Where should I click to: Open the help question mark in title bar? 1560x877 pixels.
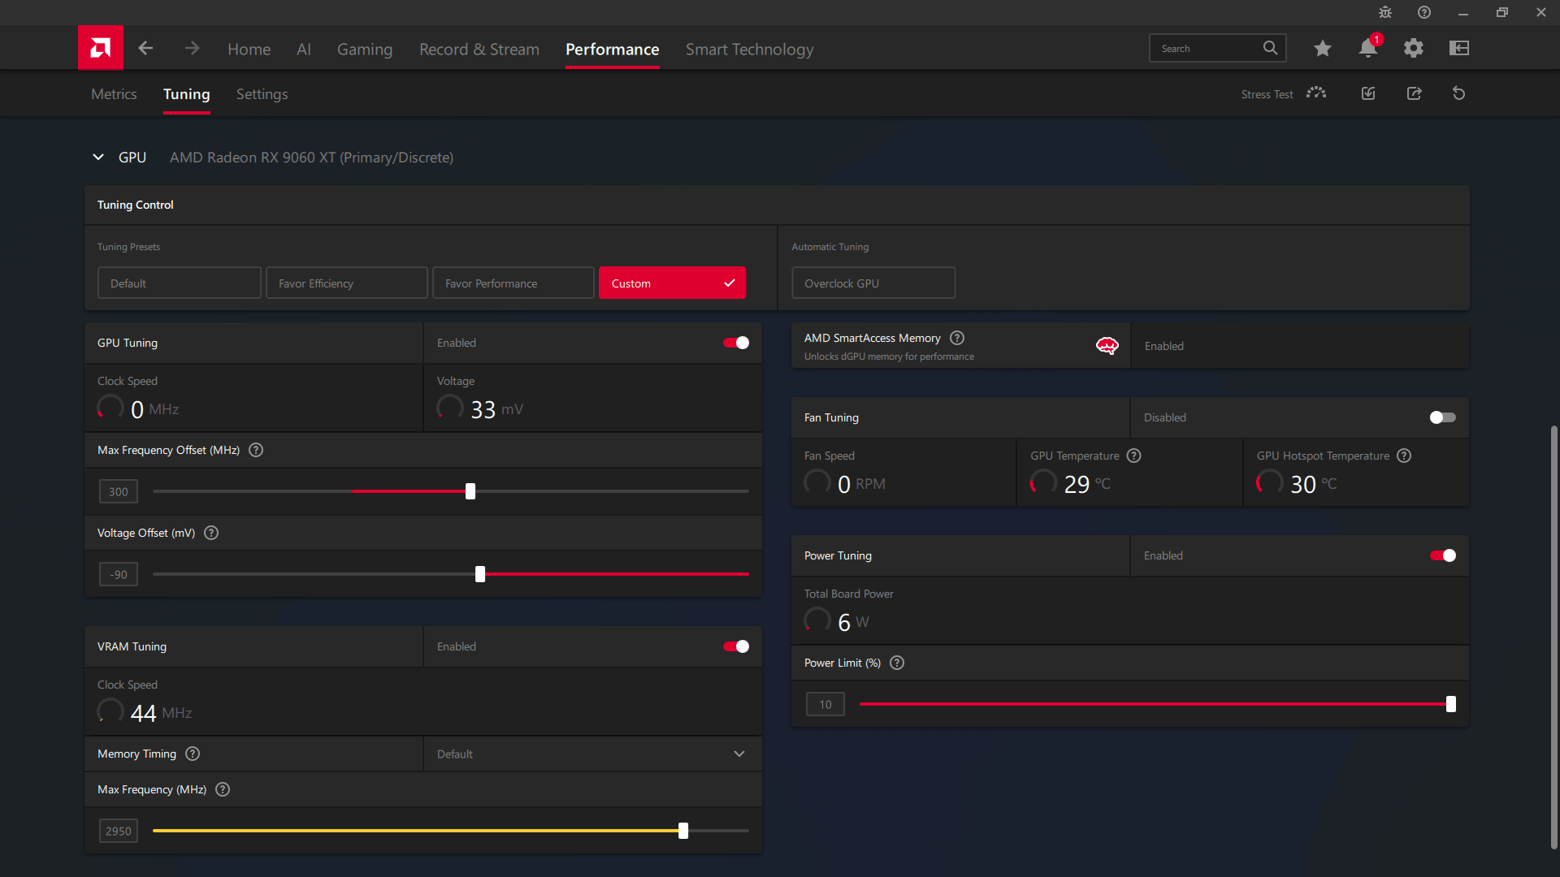tap(1424, 12)
